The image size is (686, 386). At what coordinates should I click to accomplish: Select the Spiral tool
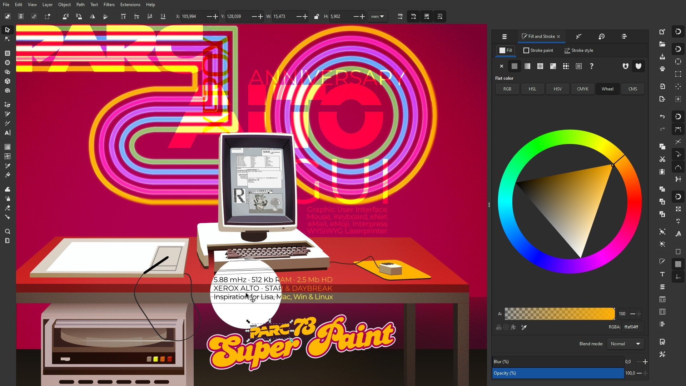(7, 91)
